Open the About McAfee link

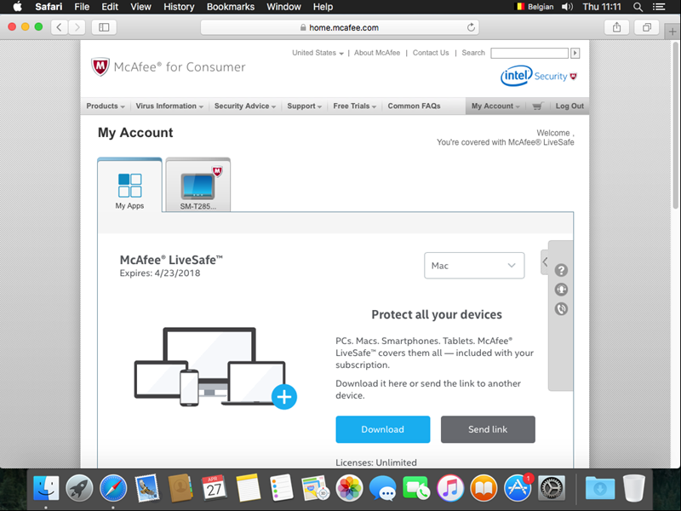click(x=377, y=53)
